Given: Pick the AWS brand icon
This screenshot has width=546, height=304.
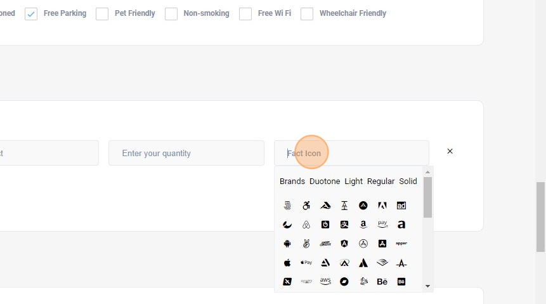Looking at the screenshot, I should pos(325,282).
